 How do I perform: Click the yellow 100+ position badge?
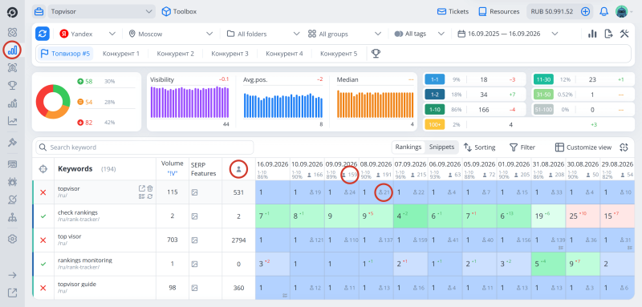click(x=435, y=125)
